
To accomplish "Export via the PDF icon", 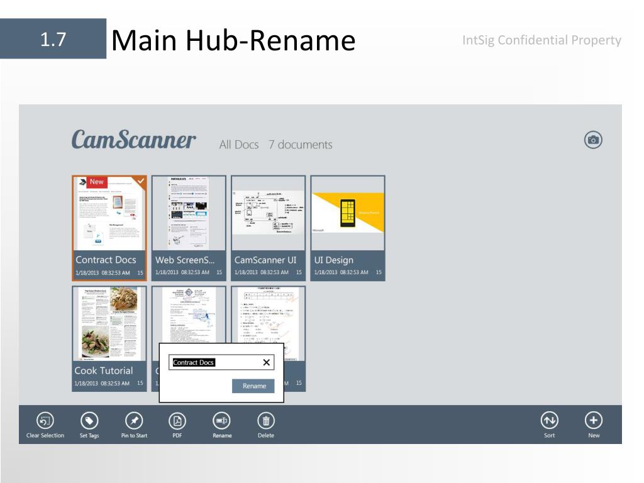I will click(177, 421).
